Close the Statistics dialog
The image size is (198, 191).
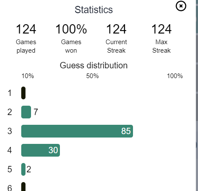tap(181, 6)
